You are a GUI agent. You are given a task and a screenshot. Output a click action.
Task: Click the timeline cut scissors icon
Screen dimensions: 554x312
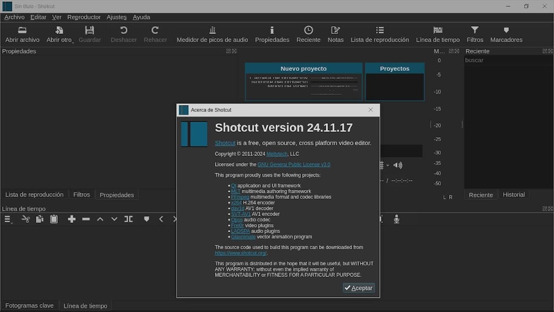[x=25, y=219]
